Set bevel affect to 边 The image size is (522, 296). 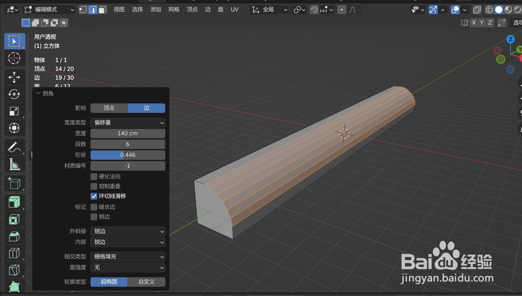(x=146, y=108)
